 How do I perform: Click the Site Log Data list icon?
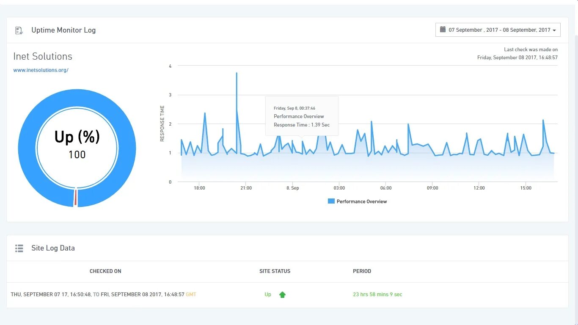[x=19, y=248]
